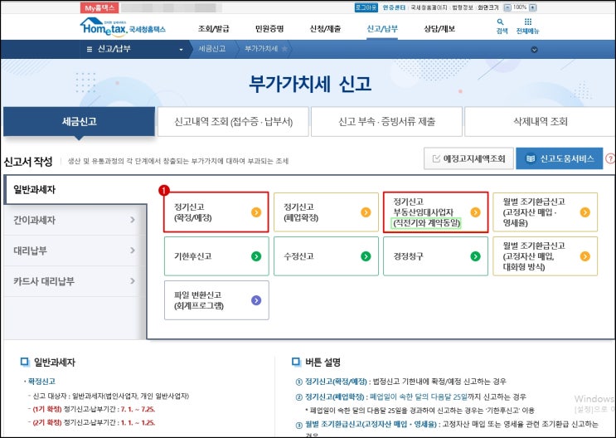Click 정기신고(폐업확정) in 버튼 설명
The width and height of the screenshot is (616, 438).
tap(336, 397)
